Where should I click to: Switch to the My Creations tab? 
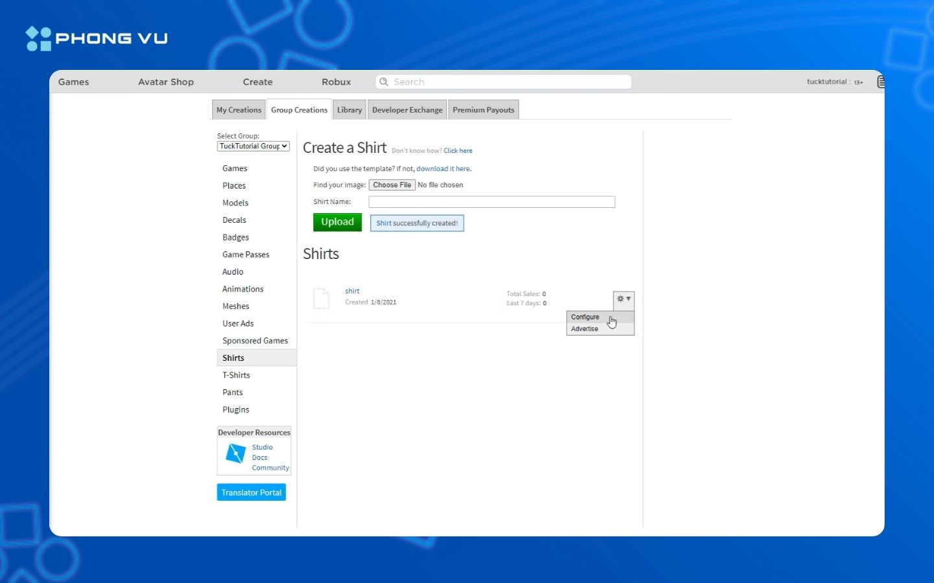[x=239, y=110]
